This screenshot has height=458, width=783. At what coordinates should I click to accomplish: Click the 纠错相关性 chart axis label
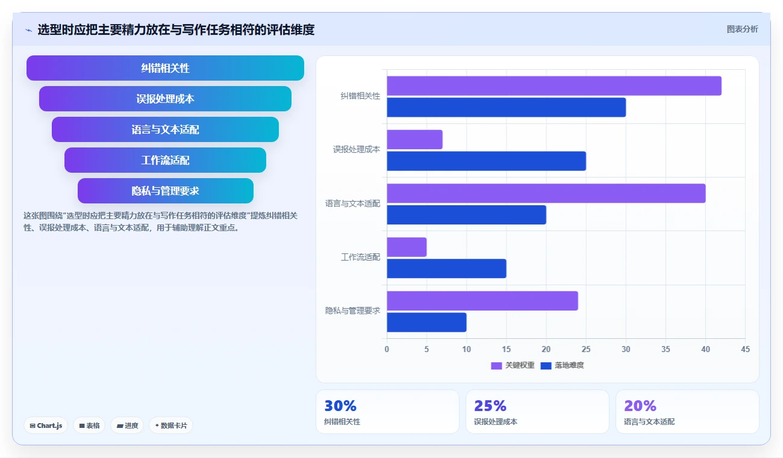[360, 96]
